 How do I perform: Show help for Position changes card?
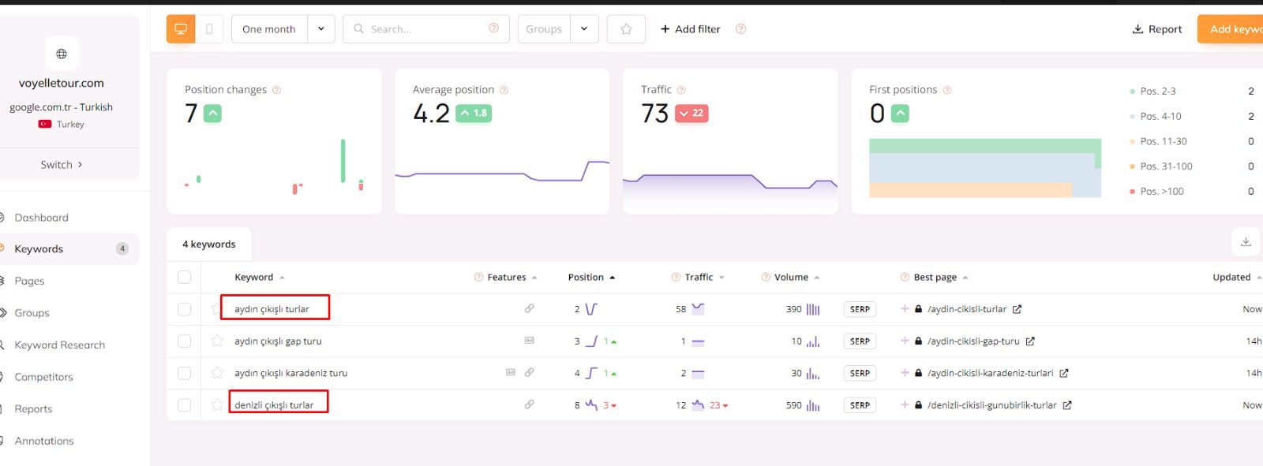pos(276,90)
